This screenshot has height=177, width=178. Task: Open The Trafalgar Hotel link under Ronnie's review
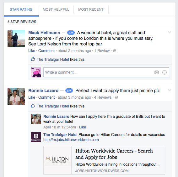point(53,106)
